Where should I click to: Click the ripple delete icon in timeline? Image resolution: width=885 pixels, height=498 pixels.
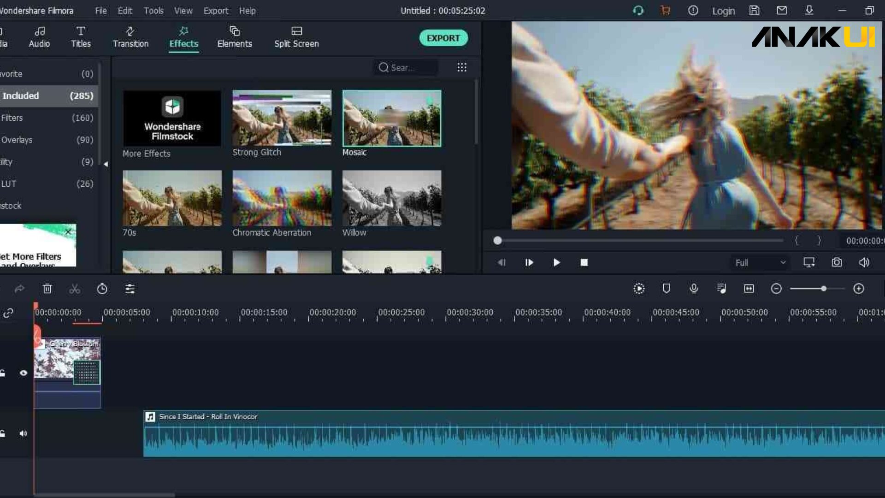tap(47, 289)
